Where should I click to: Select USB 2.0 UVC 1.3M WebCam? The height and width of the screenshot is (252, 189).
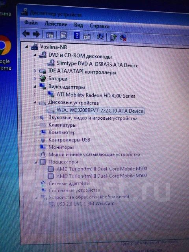tap(85, 204)
